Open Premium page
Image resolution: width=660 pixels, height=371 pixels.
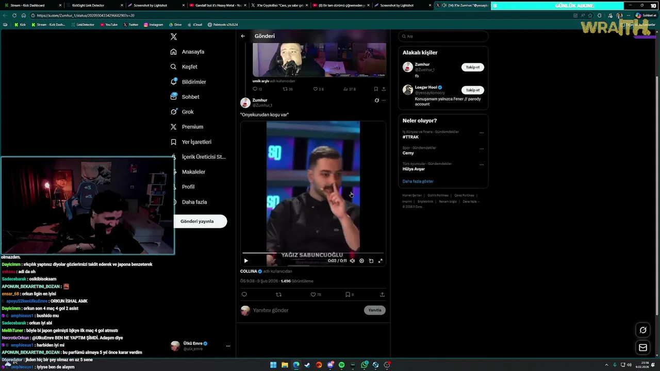187,127
